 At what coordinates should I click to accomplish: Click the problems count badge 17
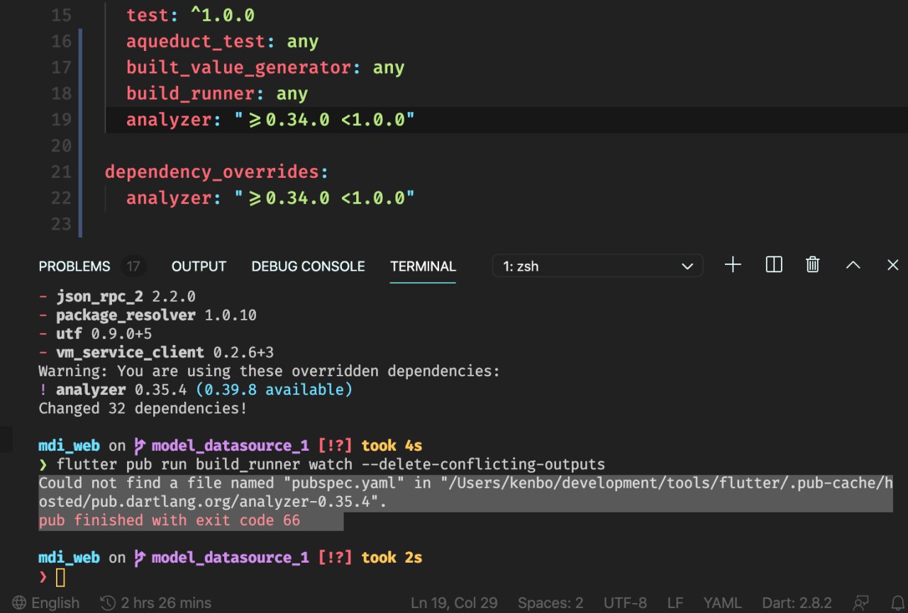[x=133, y=267]
